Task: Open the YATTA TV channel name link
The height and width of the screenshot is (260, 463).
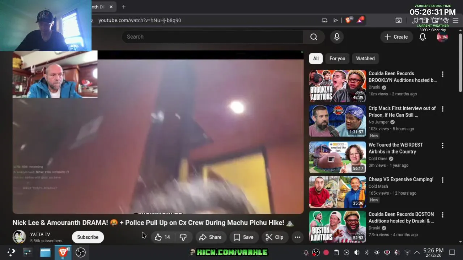Action: click(x=40, y=234)
